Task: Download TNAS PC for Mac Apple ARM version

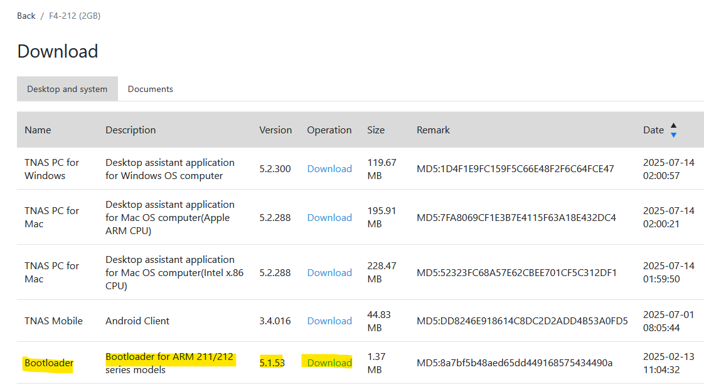Action: tap(329, 217)
